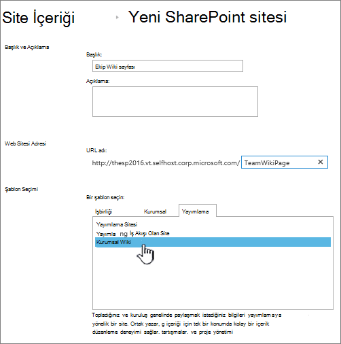Screen dimensions: 341x344
Task: Click inside the Açıklama description box
Action: (175, 101)
